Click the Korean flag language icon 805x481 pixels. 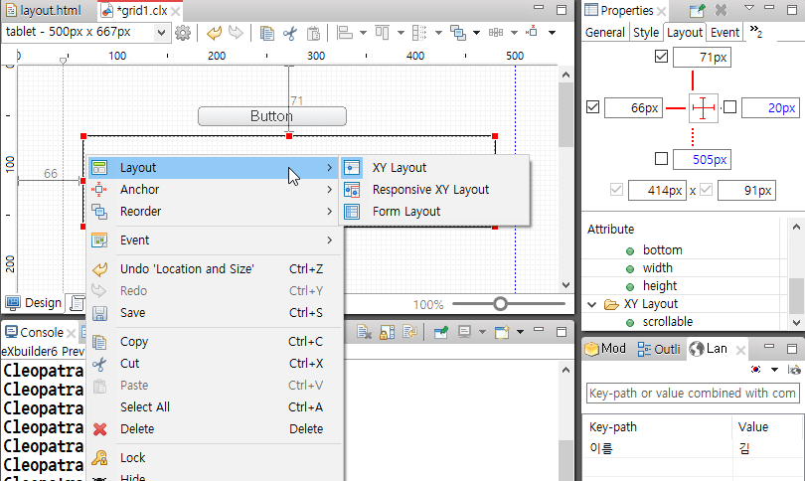(x=755, y=369)
